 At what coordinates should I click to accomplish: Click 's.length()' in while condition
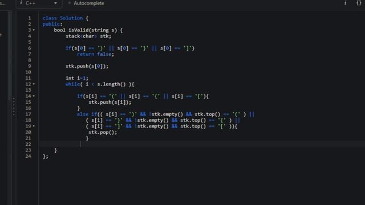[111, 84]
